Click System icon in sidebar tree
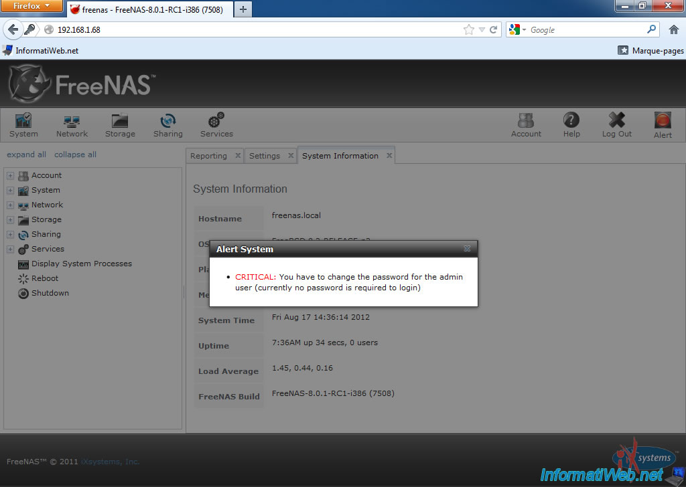 (x=23, y=191)
